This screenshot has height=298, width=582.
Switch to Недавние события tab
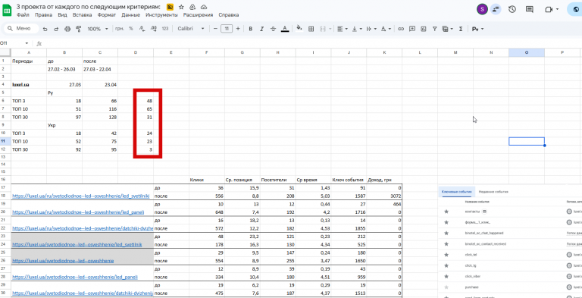[x=493, y=192]
